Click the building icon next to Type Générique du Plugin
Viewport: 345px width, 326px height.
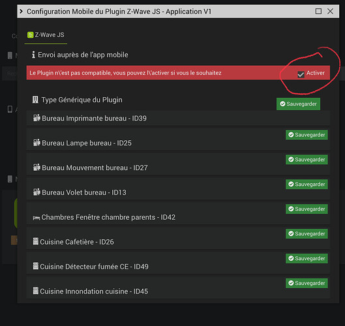coord(35,100)
